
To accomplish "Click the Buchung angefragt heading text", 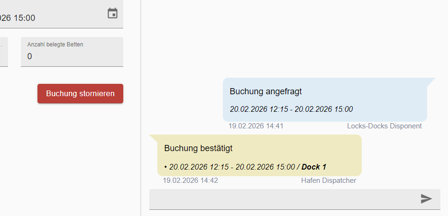I will tap(265, 91).
